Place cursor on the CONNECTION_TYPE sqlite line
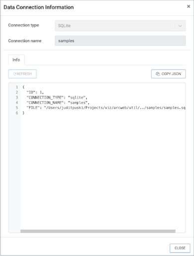 coord(57,97)
